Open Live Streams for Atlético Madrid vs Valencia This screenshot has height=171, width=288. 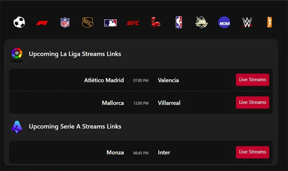252,80
